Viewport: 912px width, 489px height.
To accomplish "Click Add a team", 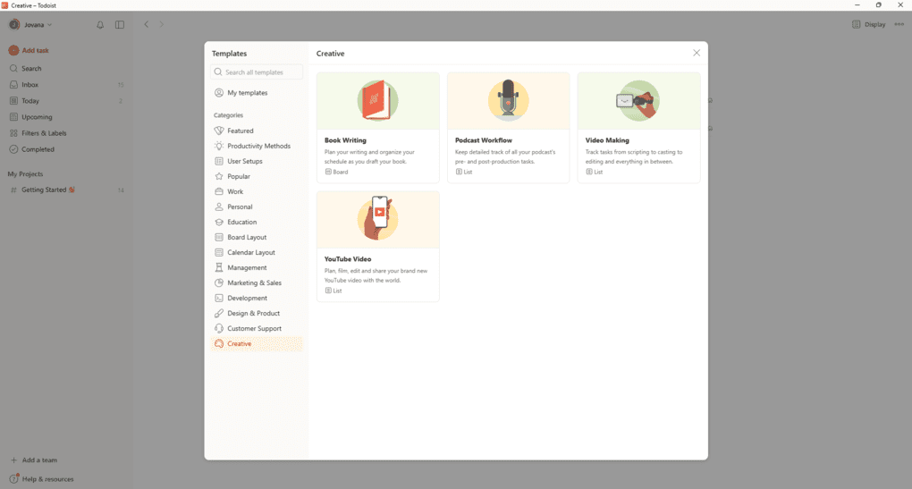I will pyautogui.click(x=34, y=459).
